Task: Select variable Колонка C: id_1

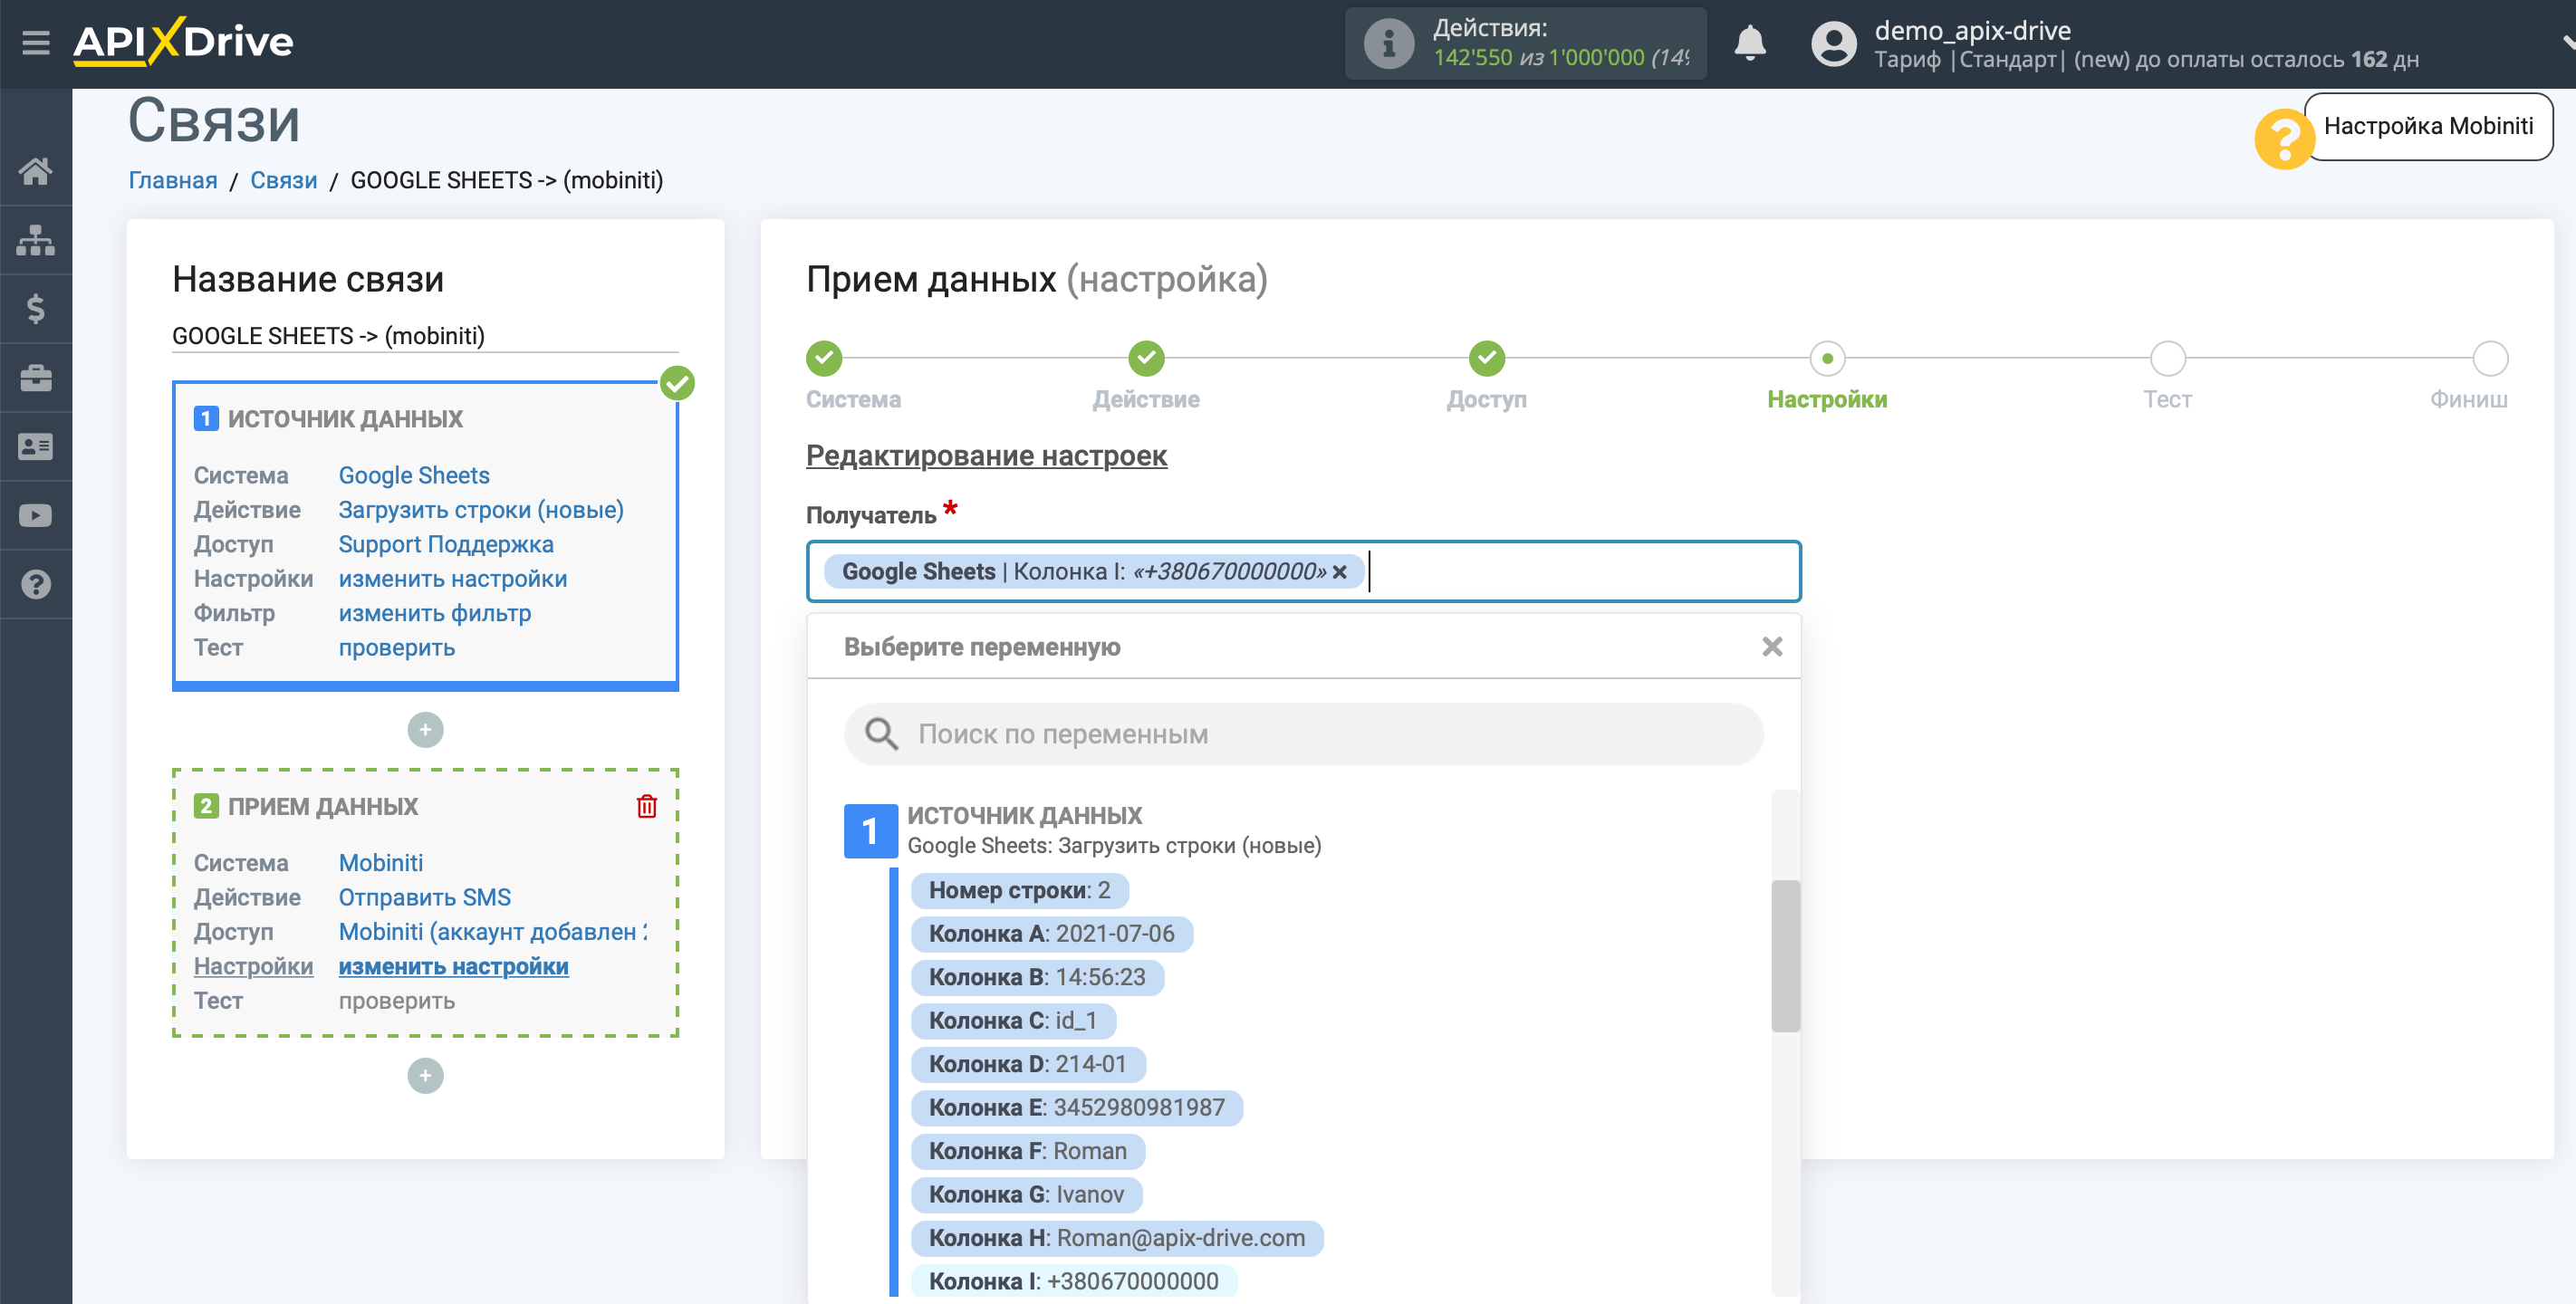Action: (x=1013, y=1021)
